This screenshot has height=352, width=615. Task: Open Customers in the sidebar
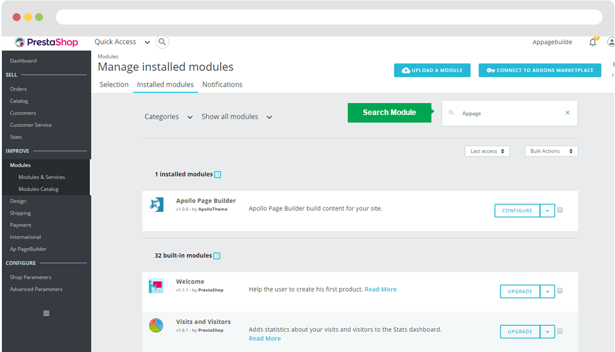pos(23,113)
